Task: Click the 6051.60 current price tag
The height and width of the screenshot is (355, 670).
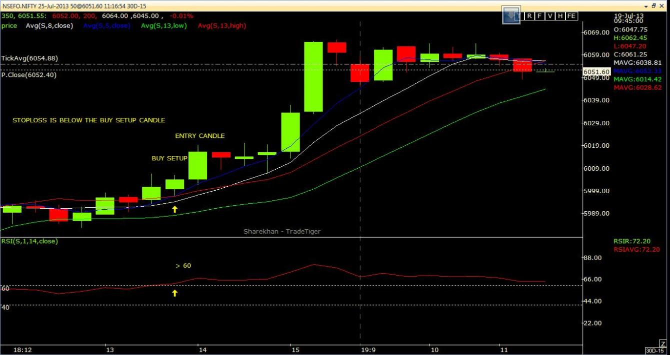Action: click(596, 72)
